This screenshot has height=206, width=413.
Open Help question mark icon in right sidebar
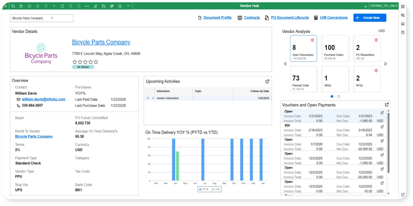[x=403, y=32]
